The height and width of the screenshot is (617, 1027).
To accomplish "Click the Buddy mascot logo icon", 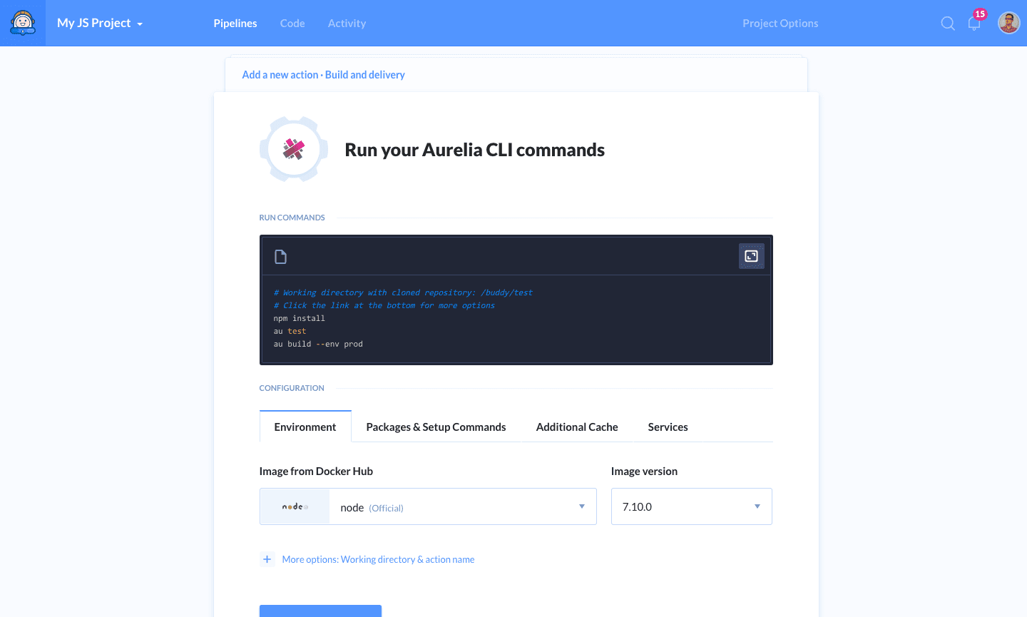I will 23,23.
